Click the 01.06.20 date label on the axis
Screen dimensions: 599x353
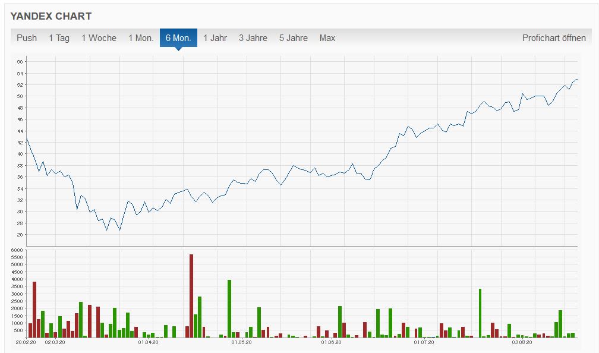coord(331,342)
